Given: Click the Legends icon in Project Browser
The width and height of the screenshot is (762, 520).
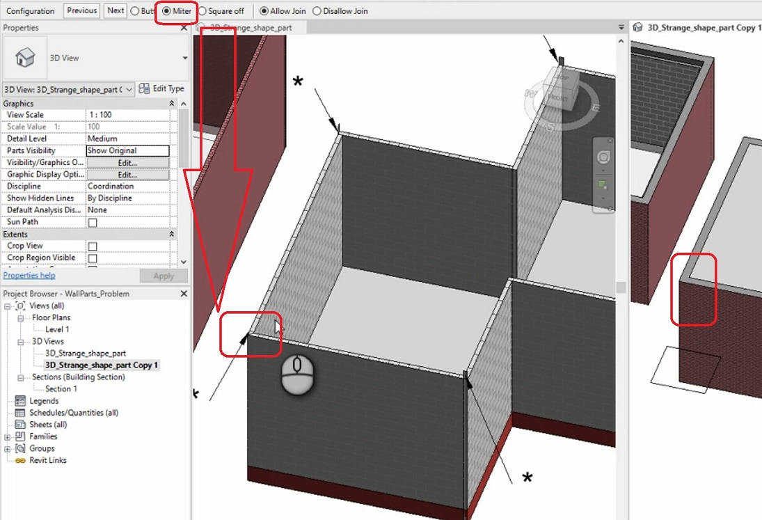Looking at the screenshot, I should click(20, 401).
